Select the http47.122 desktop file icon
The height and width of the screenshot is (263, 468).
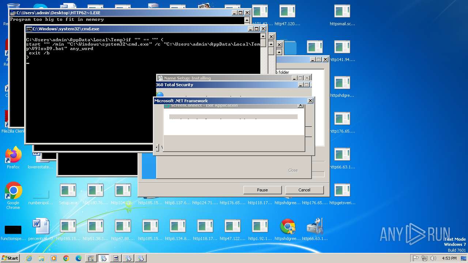233,230
